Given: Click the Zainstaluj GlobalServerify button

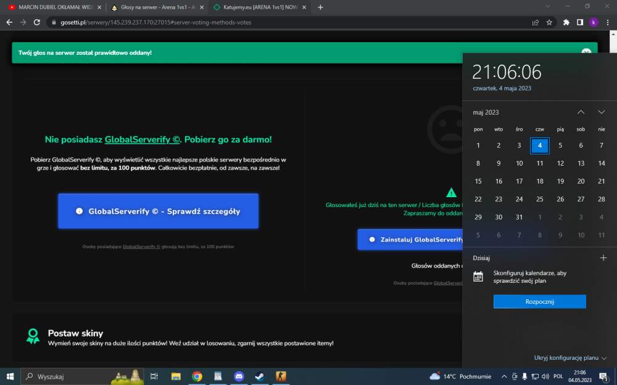Looking at the screenshot, I should click(x=410, y=239).
